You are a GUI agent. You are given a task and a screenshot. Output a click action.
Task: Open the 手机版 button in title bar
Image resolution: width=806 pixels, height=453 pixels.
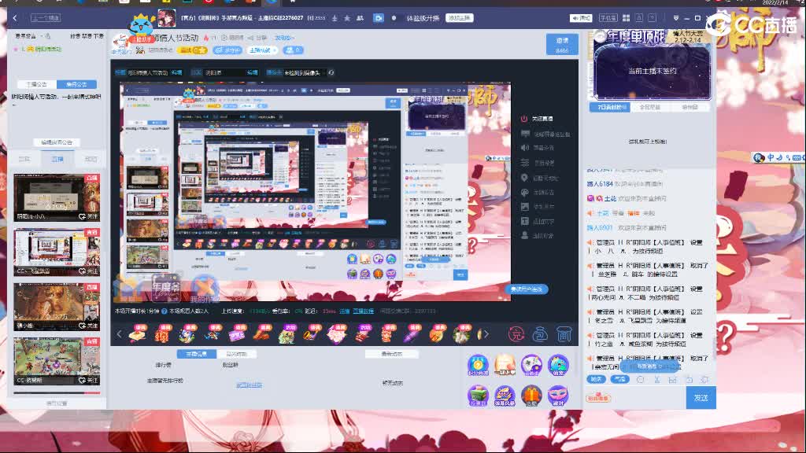[x=608, y=18]
